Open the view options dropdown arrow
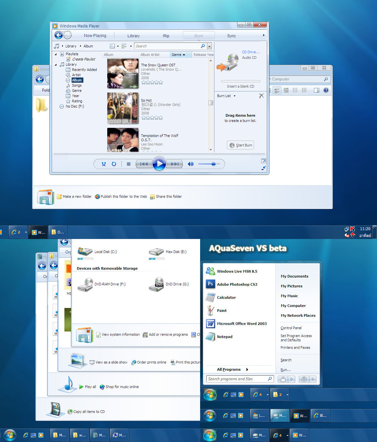This screenshot has width=377, height=442. pyautogui.click(x=118, y=46)
